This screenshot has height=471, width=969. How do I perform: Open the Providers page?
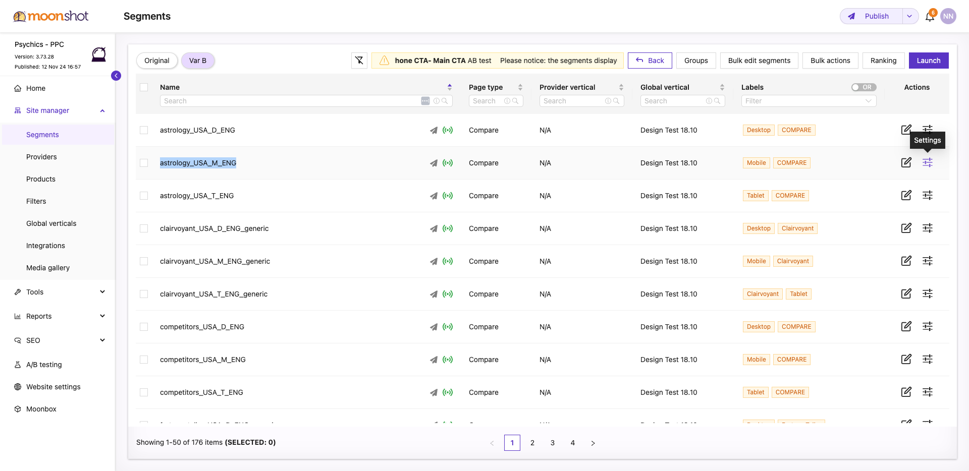click(x=41, y=157)
